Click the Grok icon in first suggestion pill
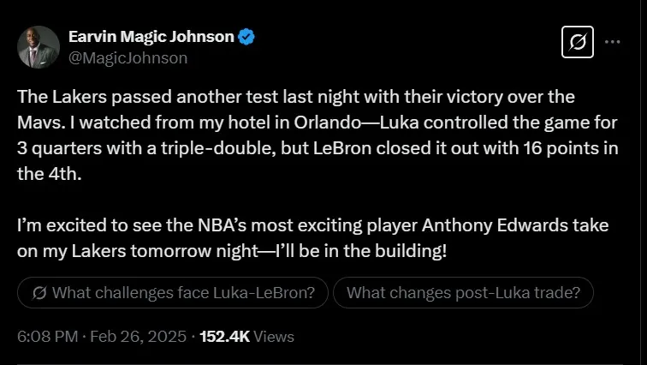 tap(39, 294)
